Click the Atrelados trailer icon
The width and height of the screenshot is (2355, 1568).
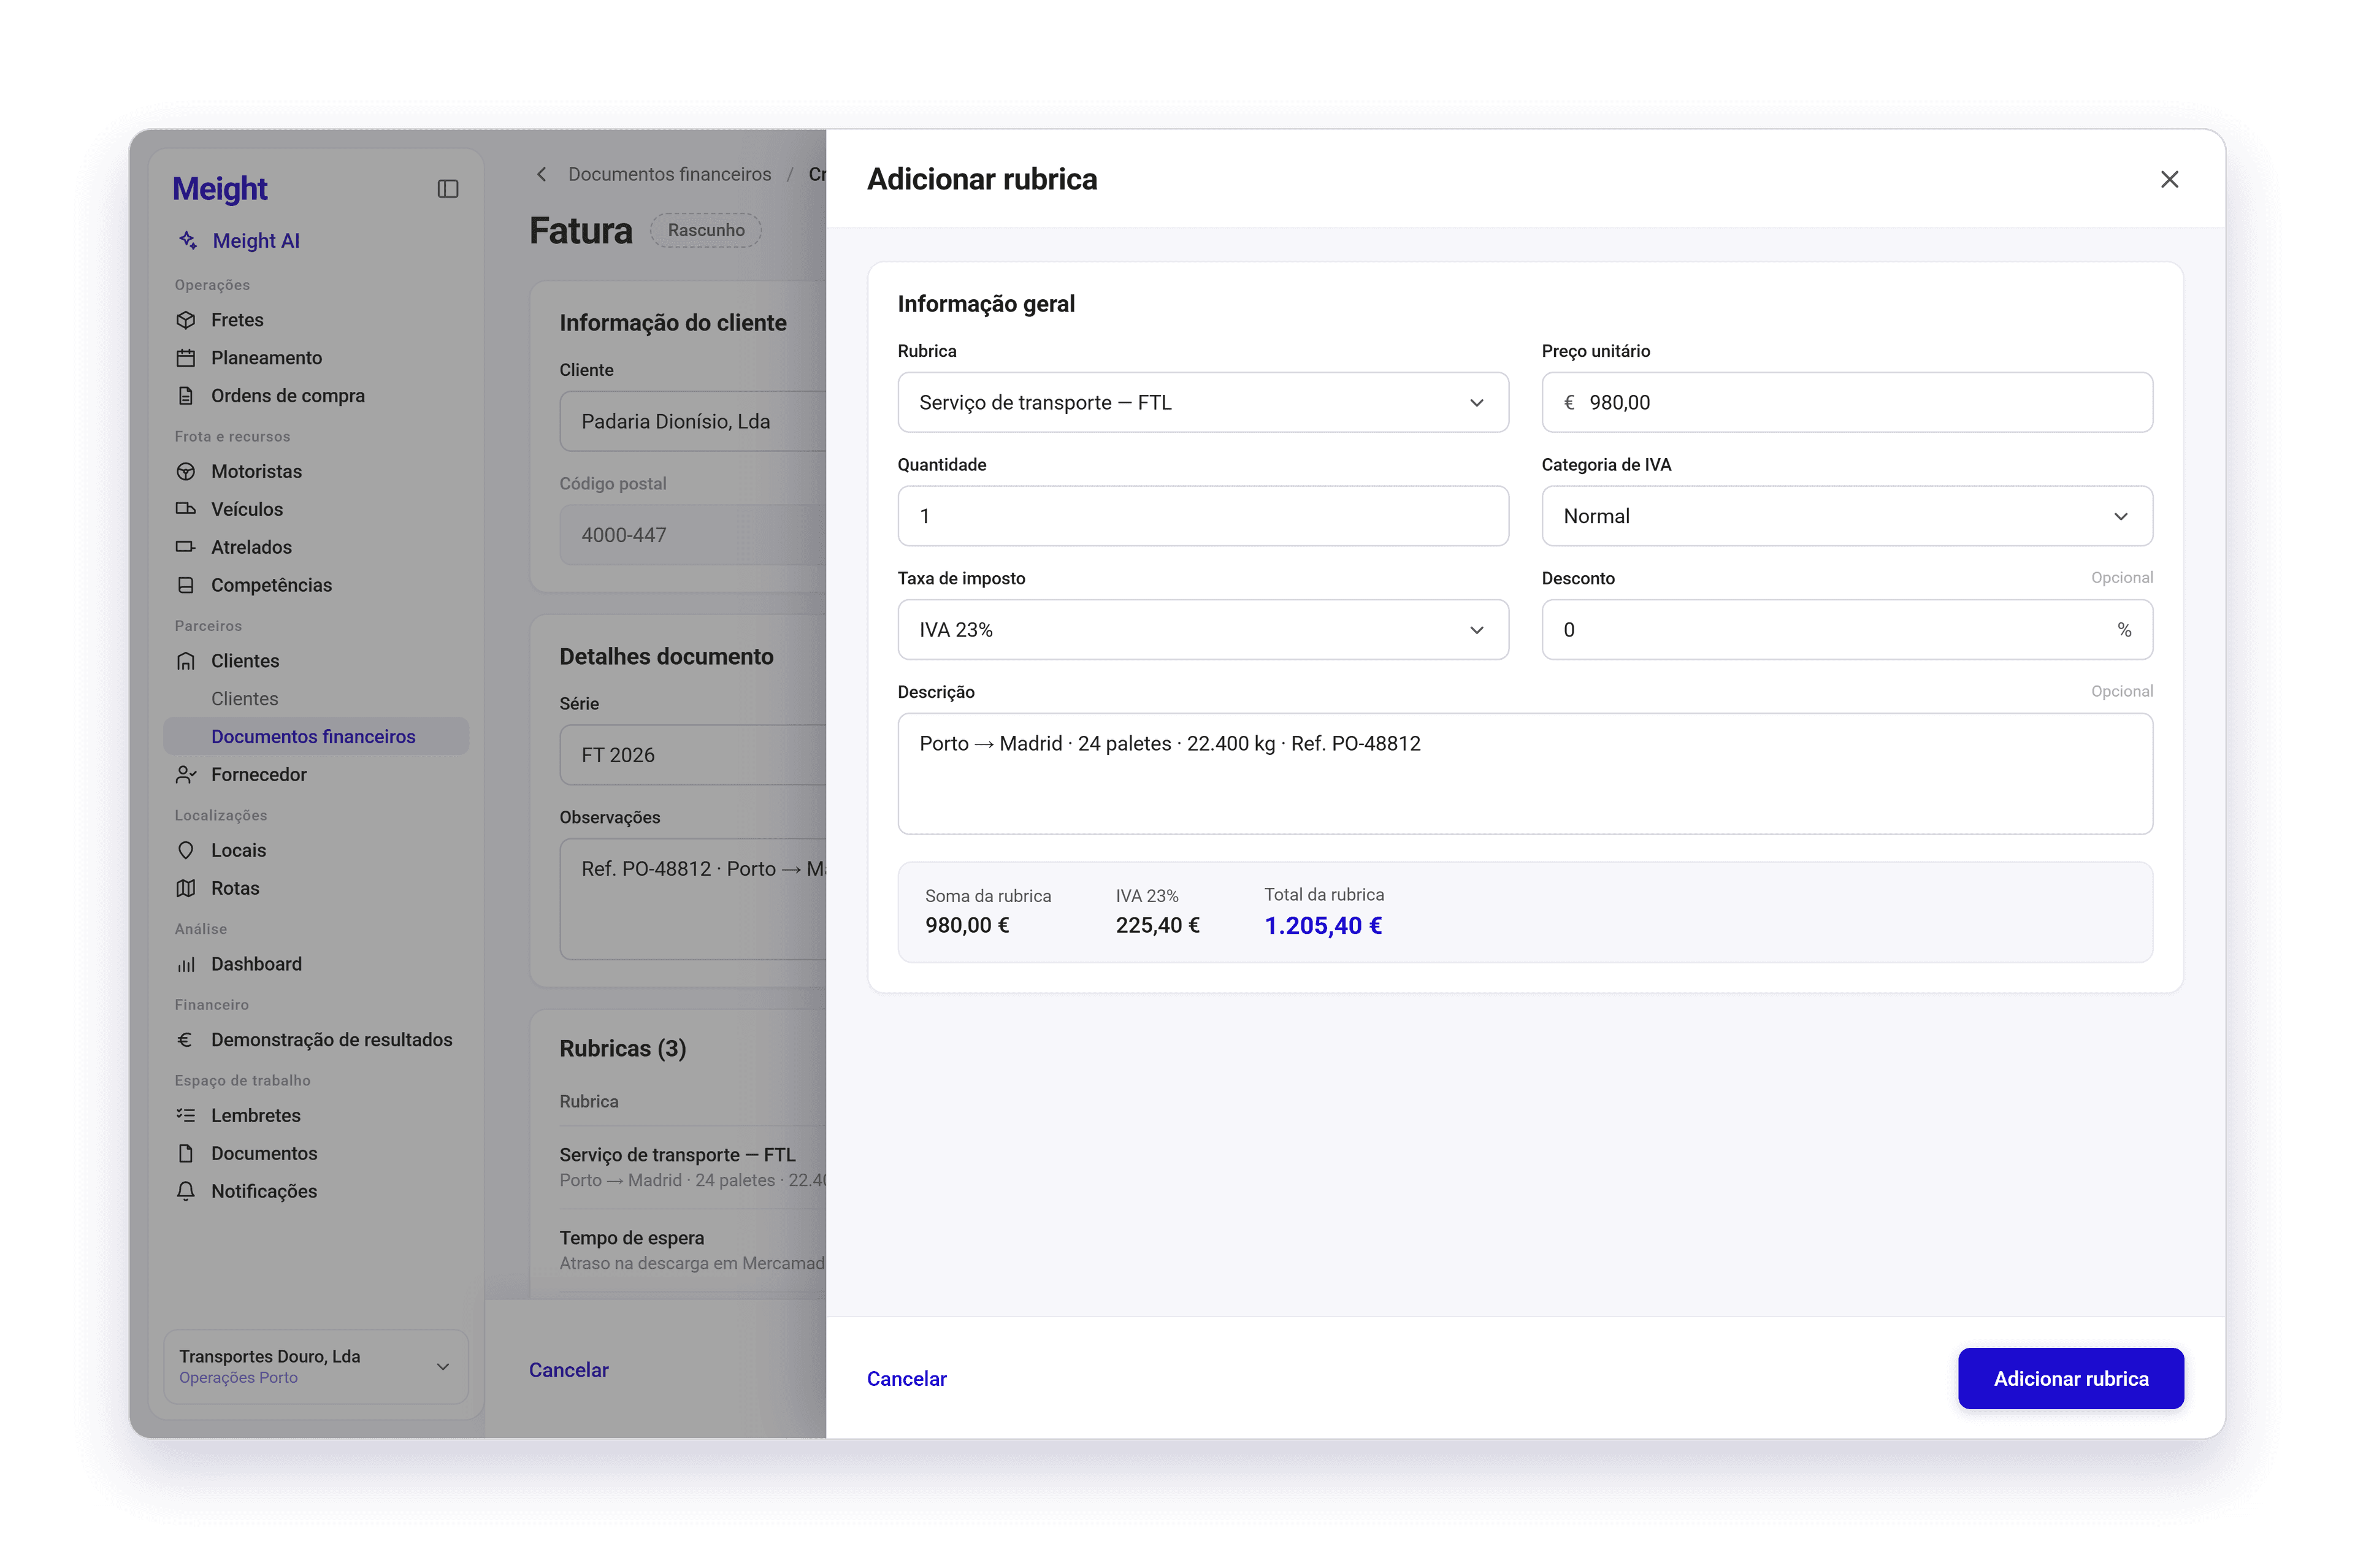pos(186,547)
